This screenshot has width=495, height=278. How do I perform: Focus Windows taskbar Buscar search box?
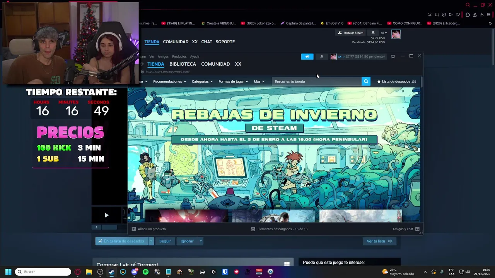point(43,272)
